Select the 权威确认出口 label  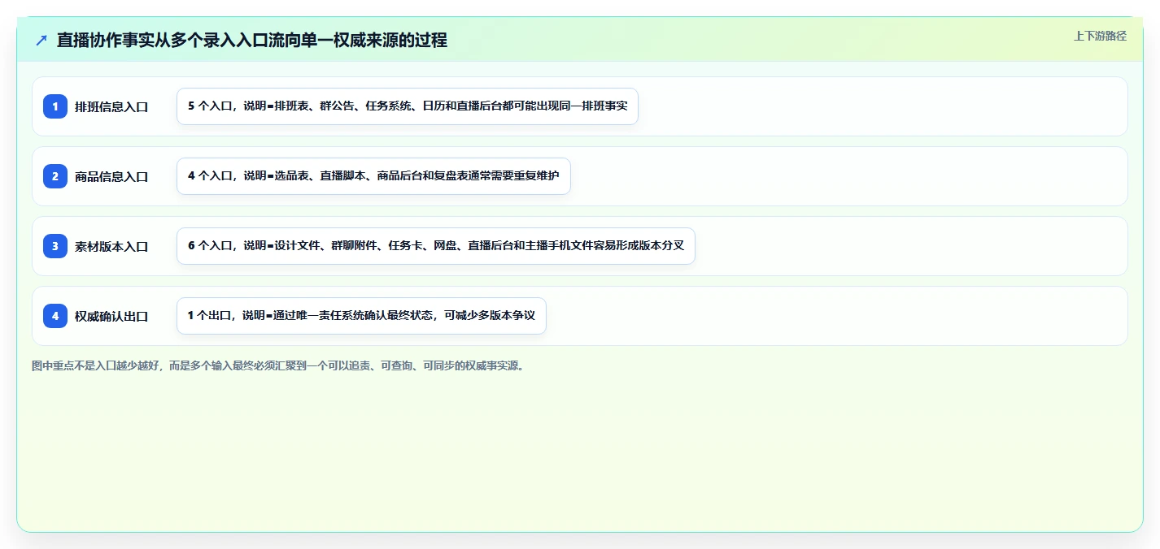(111, 316)
